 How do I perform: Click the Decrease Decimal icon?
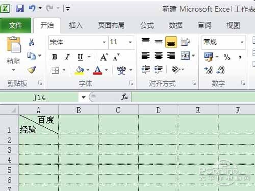pyautogui.click(x=221, y=70)
